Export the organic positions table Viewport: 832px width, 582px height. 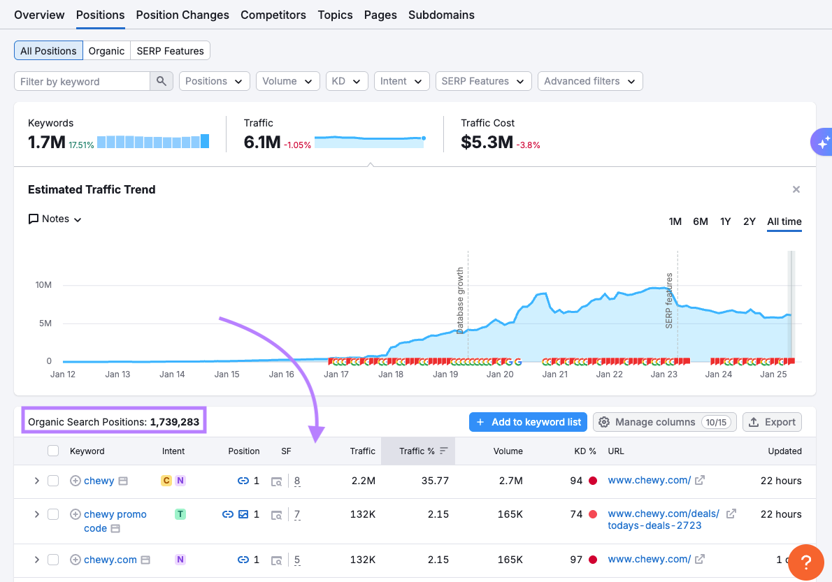point(772,422)
